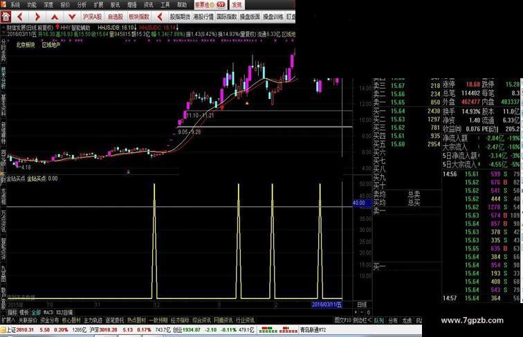The width and height of the screenshot is (523, 337).
Task: Click the 国际指数 button
Action: 226,17
